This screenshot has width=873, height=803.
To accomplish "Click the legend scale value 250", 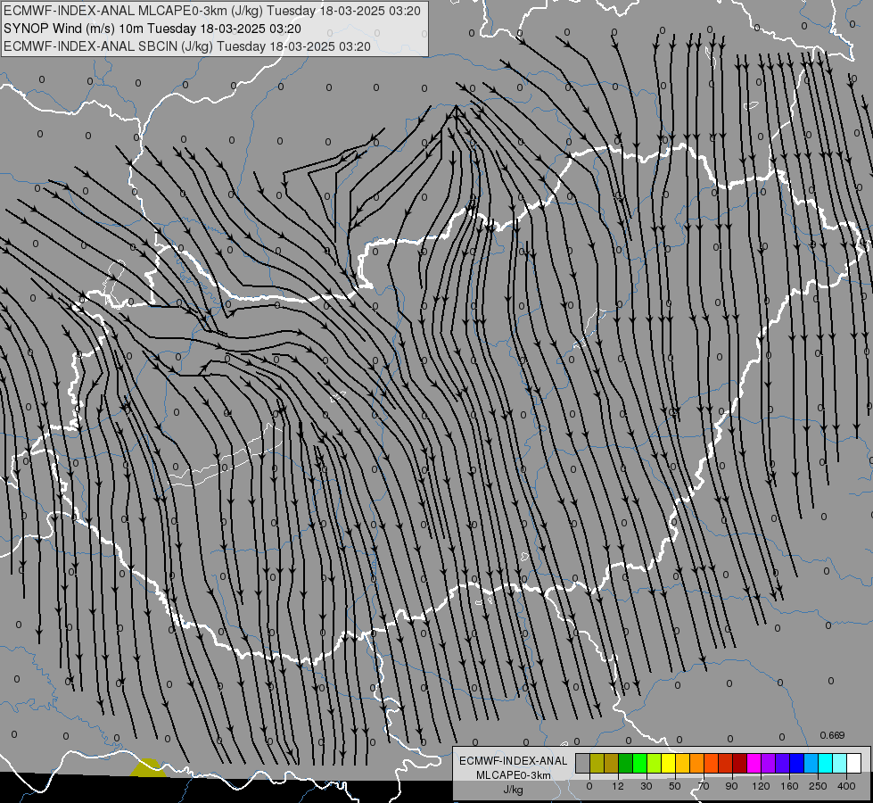I will click(818, 786).
